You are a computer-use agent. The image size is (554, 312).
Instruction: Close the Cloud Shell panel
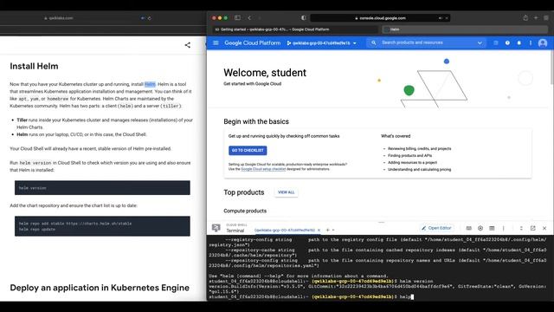tap(544, 228)
